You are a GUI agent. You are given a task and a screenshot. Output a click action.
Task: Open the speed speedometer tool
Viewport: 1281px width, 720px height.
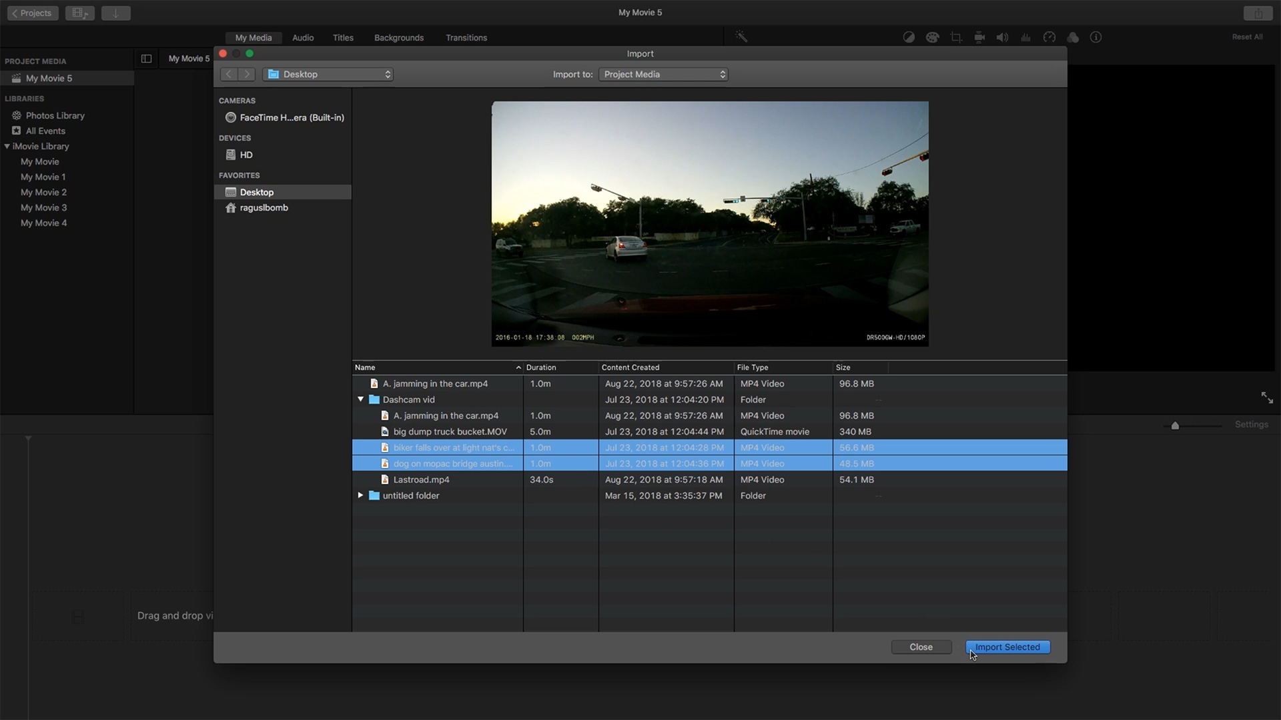click(x=1049, y=37)
